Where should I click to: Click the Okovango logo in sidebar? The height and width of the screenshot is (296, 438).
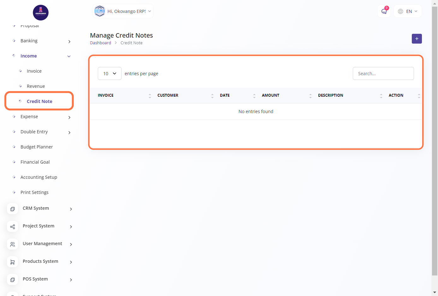click(x=41, y=13)
